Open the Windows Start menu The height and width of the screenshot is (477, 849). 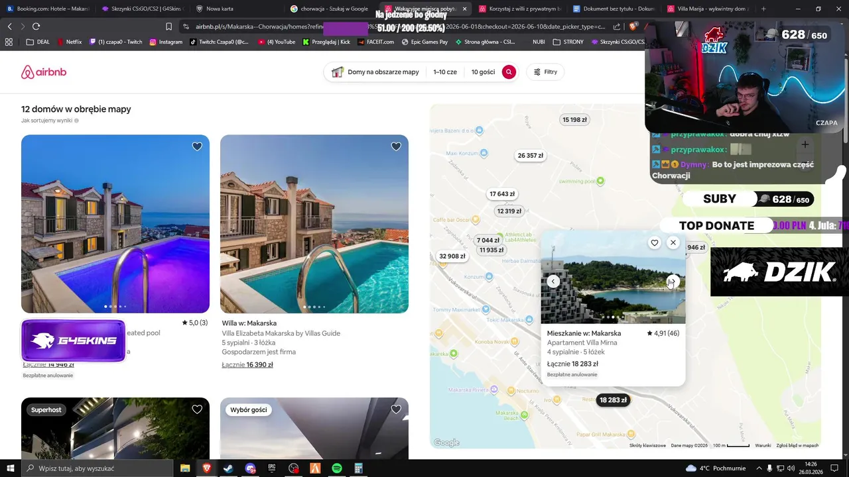(x=10, y=468)
